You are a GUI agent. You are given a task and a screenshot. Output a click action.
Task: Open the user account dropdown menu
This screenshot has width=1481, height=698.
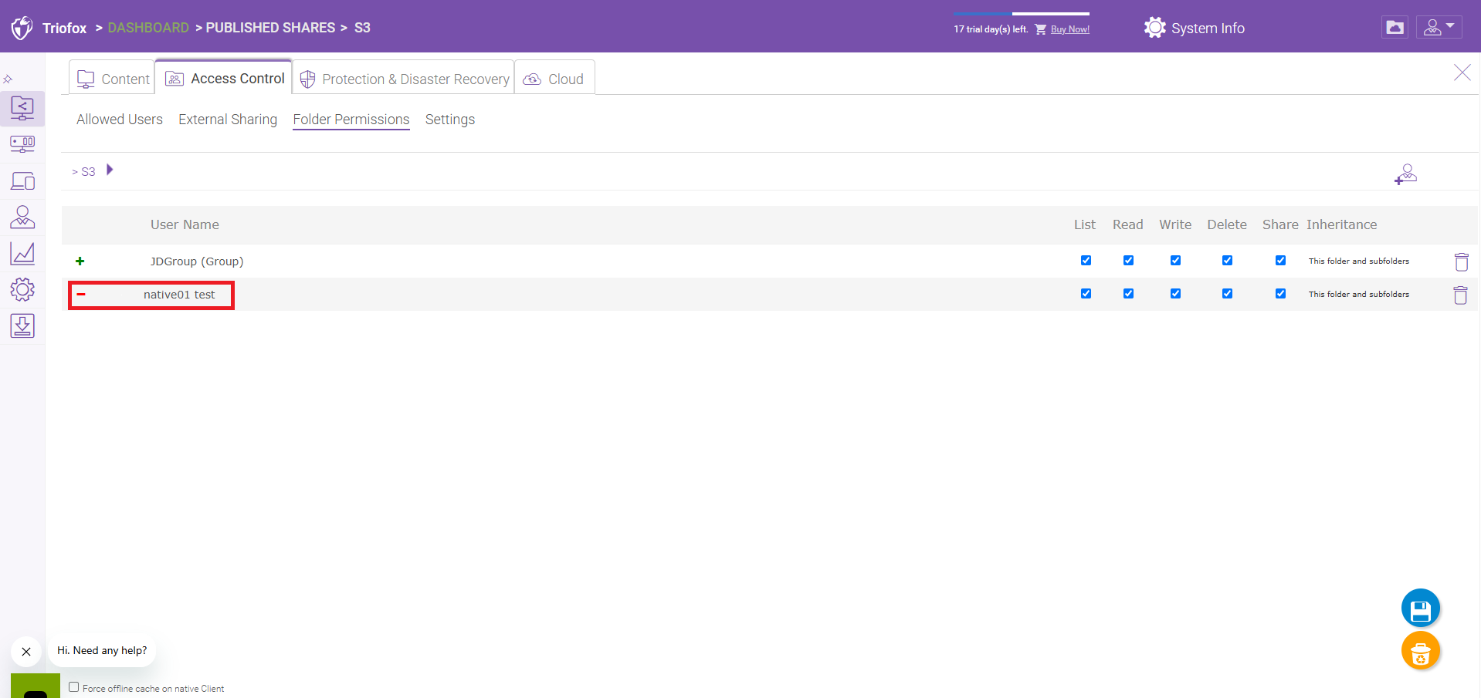1439,28
